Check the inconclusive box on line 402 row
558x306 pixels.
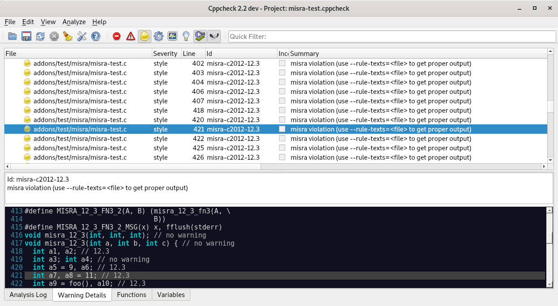[x=282, y=64]
